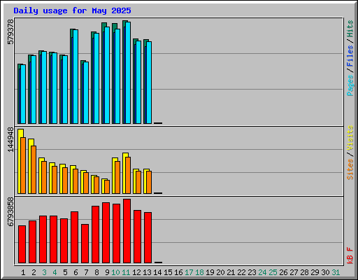Click the day 13 cyan pages bar
The width and height of the screenshot is (358, 280).
149,83
